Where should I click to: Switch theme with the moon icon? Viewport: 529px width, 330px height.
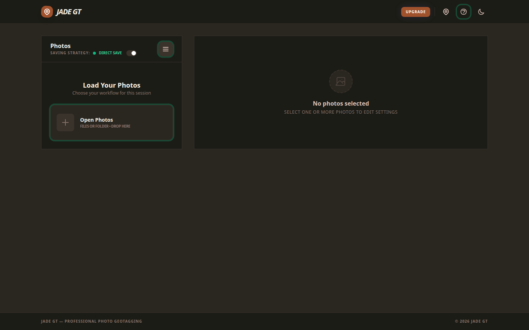481,12
